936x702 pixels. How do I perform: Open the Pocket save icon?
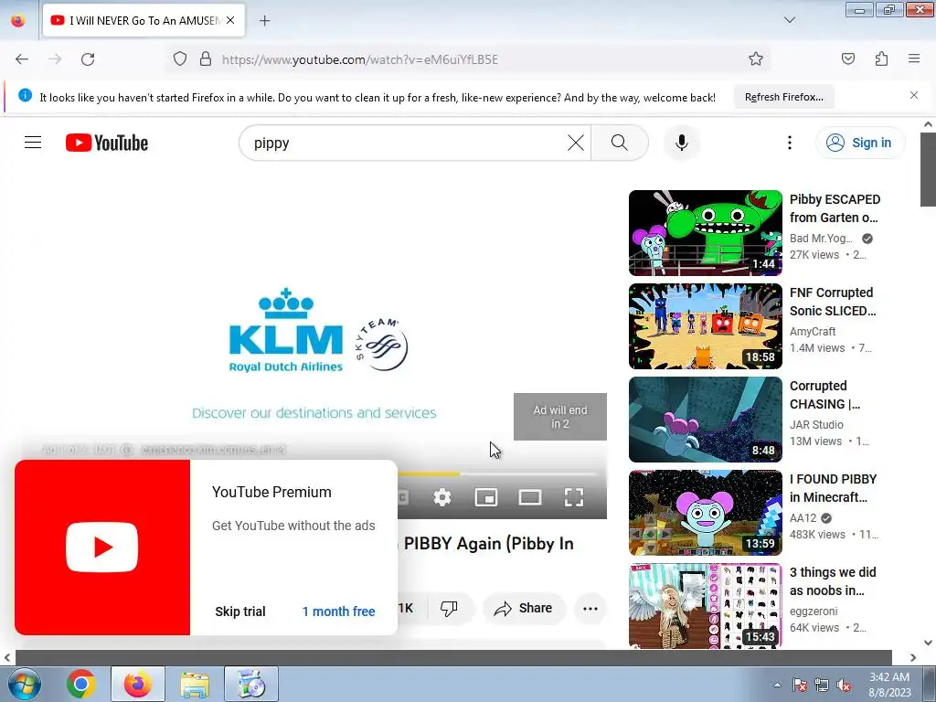847,58
